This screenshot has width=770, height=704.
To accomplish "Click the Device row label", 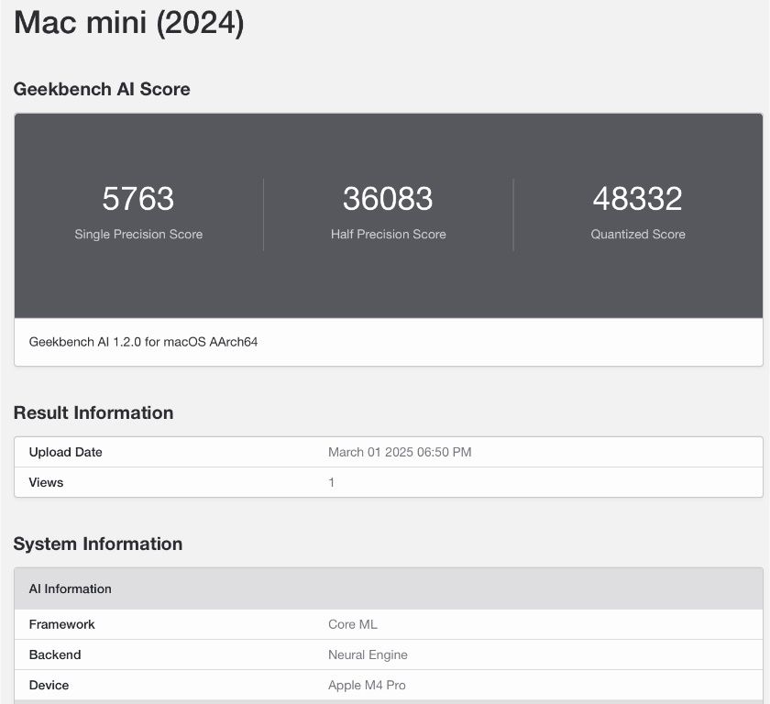I will pyautogui.click(x=49, y=685).
